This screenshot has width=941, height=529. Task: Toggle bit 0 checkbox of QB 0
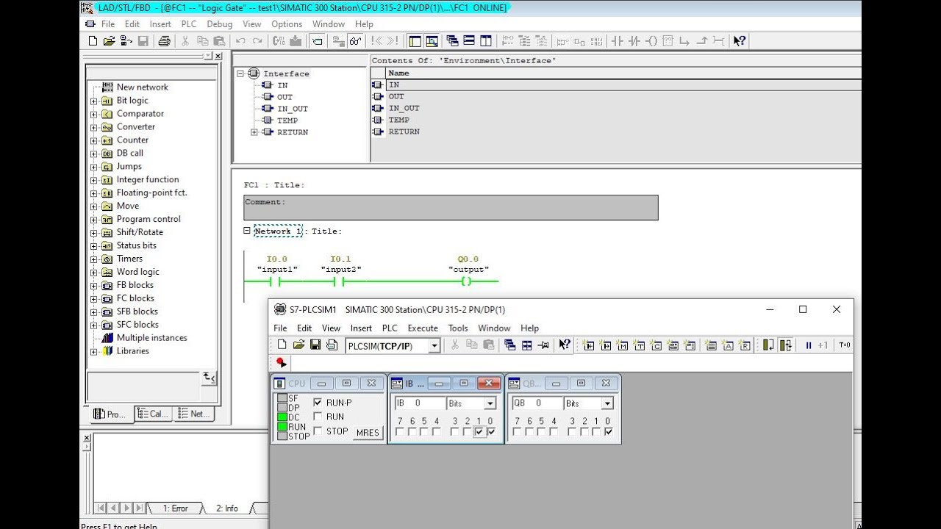pos(609,432)
